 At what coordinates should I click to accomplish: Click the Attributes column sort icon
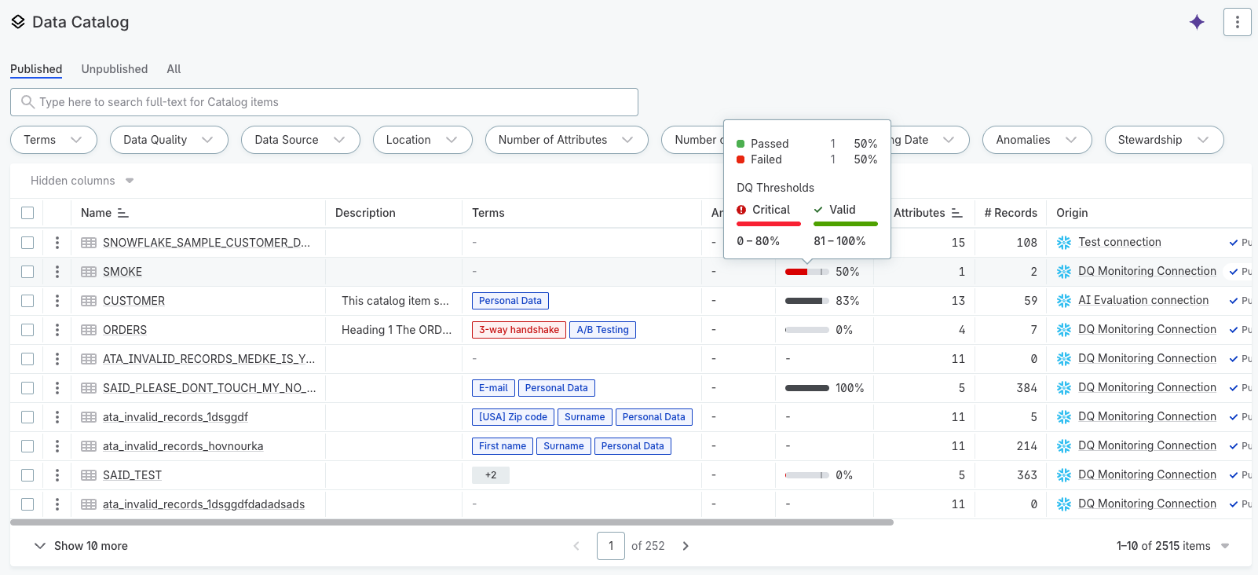pyautogui.click(x=956, y=213)
